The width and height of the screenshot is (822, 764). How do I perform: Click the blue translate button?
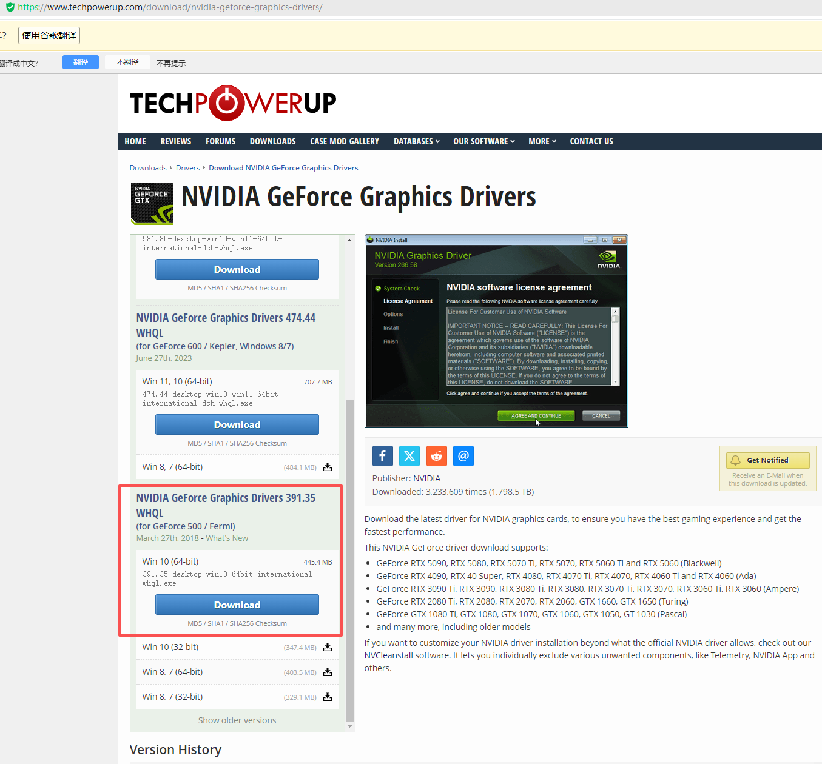click(x=80, y=62)
